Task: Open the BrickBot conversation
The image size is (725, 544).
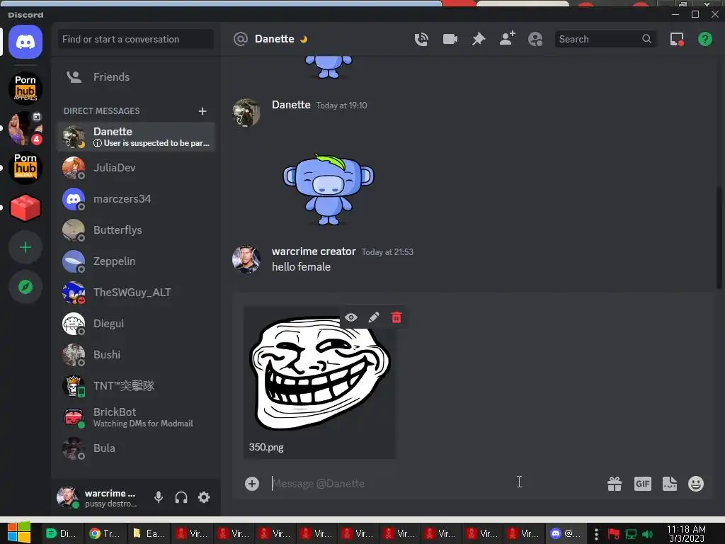Action: click(135, 417)
